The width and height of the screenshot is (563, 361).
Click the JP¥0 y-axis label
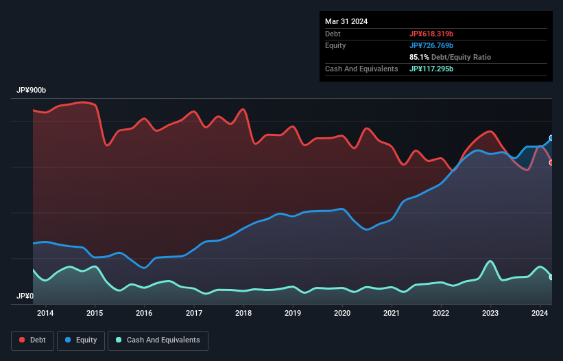click(25, 296)
